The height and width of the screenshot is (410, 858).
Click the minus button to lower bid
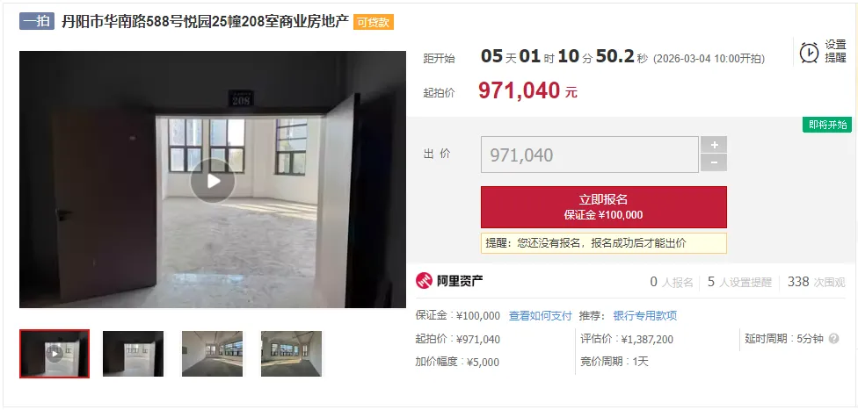(x=714, y=163)
